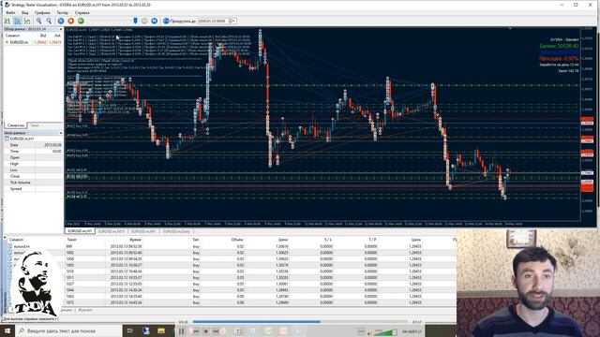600x337 pixels.
Task: Click the blue skip-forward step icon
Action: click(x=154, y=21)
